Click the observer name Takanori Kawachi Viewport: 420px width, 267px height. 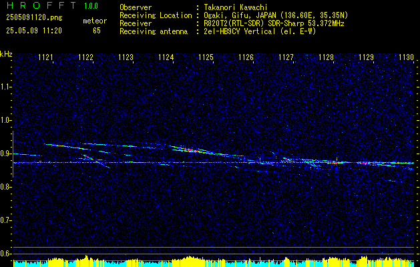click(x=235, y=7)
